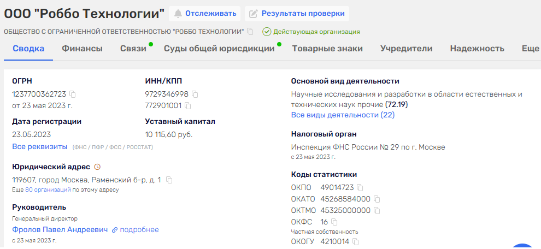The height and width of the screenshot is (249, 541).
Task: Open director Фролов Павел Андреевич profile
Action: click(x=60, y=230)
